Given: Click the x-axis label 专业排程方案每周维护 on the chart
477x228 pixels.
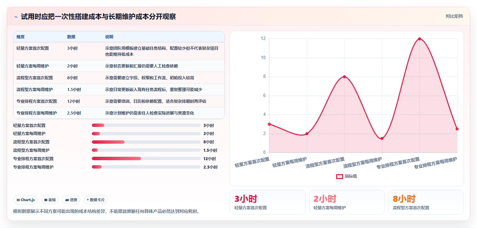Looking at the screenshot, I should pyautogui.click(x=436, y=163).
